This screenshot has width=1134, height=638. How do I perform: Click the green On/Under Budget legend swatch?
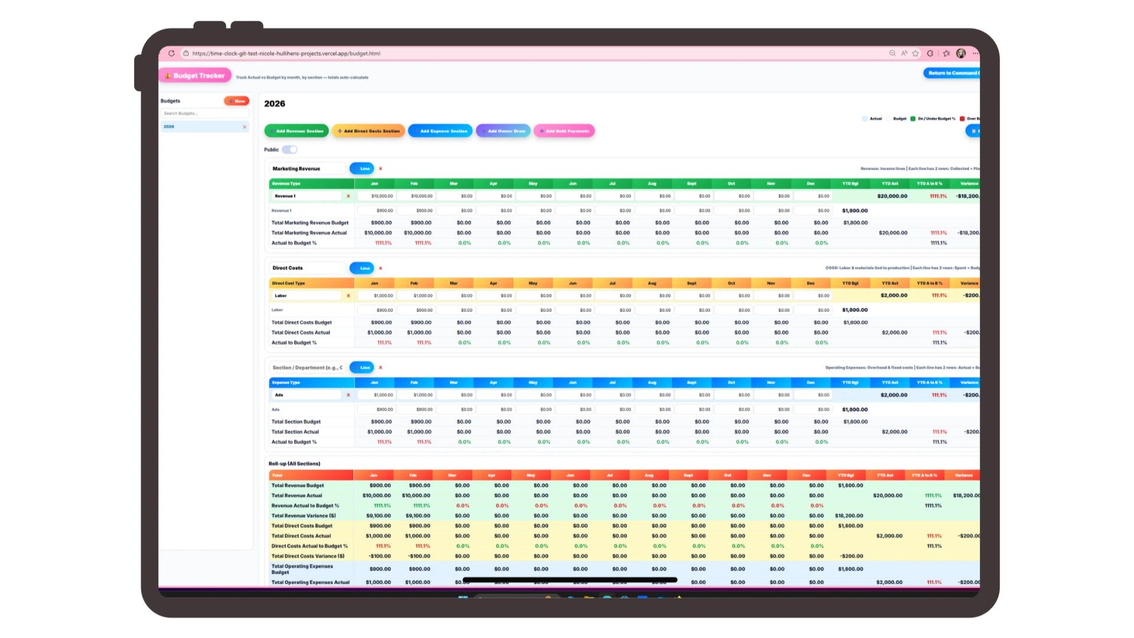point(913,119)
